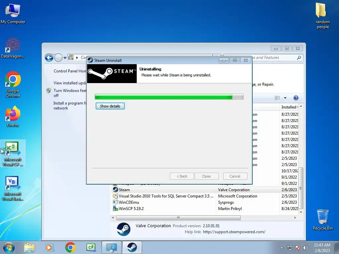The width and height of the screenshot is (339, 254).
Task: Open Windows Media Player from taskbar
Action: click(x=50, y=247)
